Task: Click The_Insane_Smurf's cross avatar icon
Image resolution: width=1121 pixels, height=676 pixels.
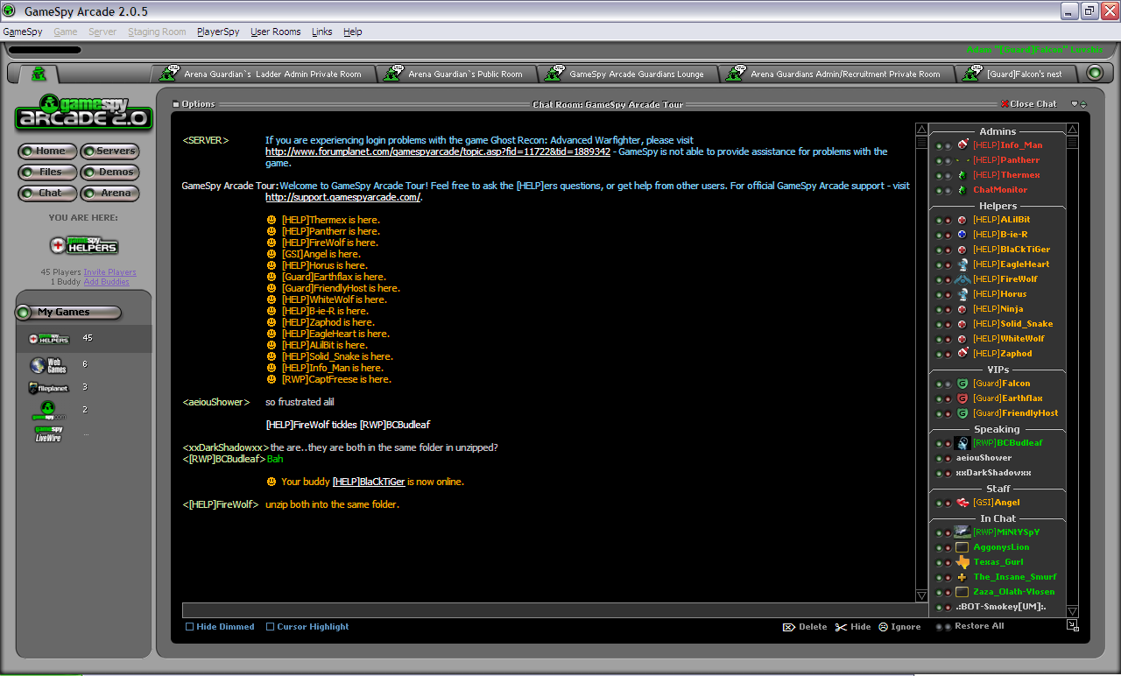Action: point(962,577)
